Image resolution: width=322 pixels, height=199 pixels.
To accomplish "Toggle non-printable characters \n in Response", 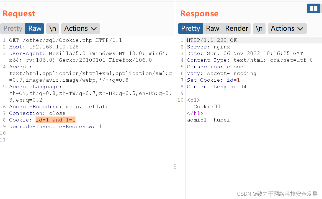I will (x=259, y=28).
